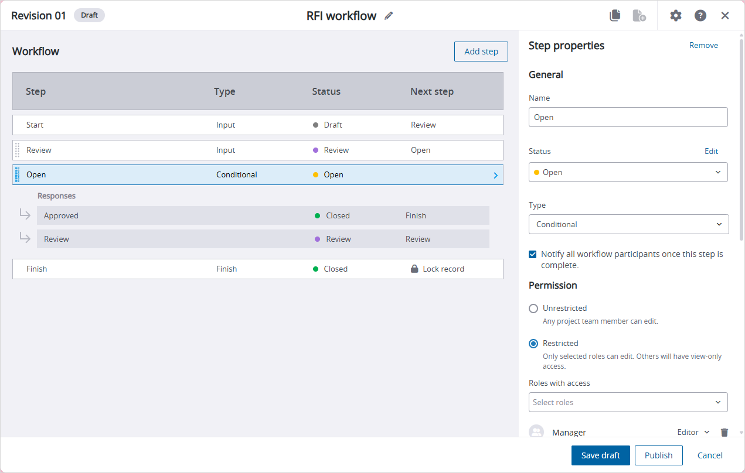Select the Restricted permission option
This screenshot has width=745, height=473.
click(533, 344)
